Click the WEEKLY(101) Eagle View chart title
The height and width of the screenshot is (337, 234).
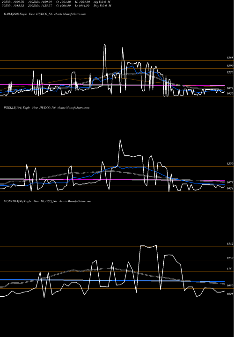[x=46, y=108]
